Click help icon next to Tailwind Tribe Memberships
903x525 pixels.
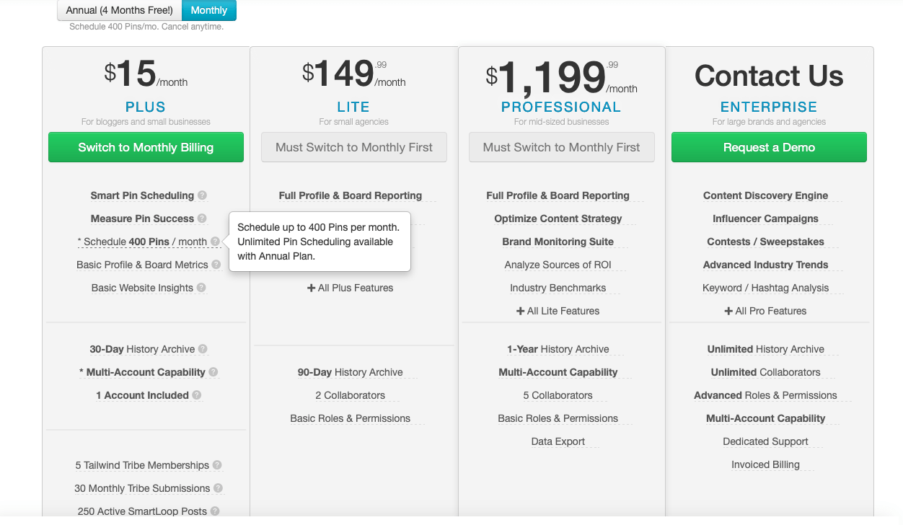point(217,465)
